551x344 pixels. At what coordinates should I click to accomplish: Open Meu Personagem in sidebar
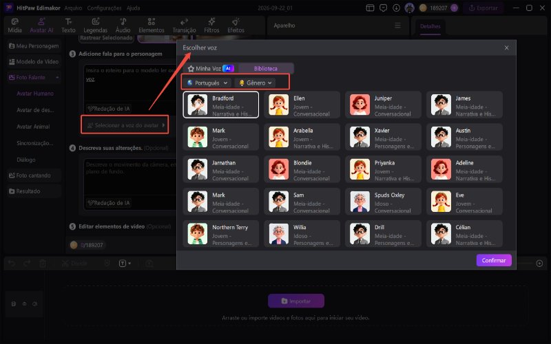pyautogui.click(x=34, y=46)
